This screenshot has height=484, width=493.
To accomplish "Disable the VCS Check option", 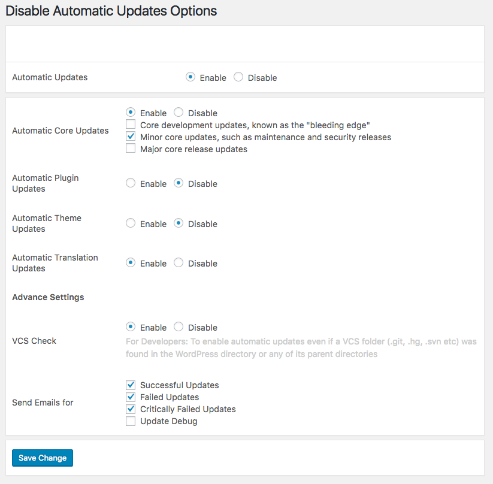I will (179, 327).
